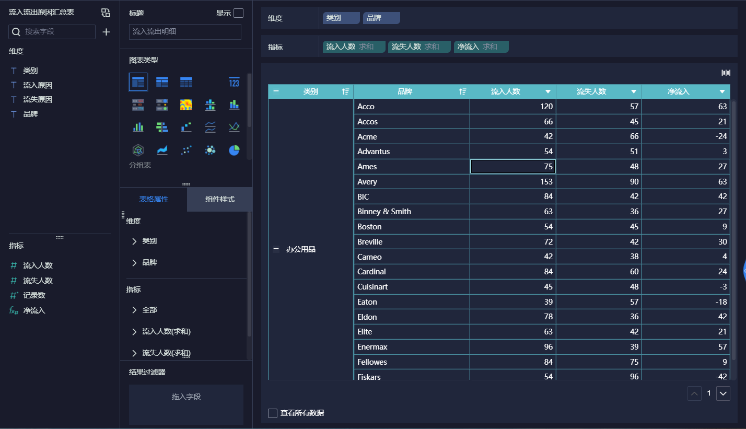Click the 类别 pill in the dimension bar

(341, 18)
